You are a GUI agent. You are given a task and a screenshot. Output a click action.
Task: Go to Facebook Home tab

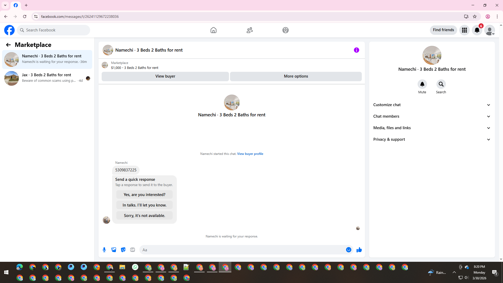click(x=213, y=30)
